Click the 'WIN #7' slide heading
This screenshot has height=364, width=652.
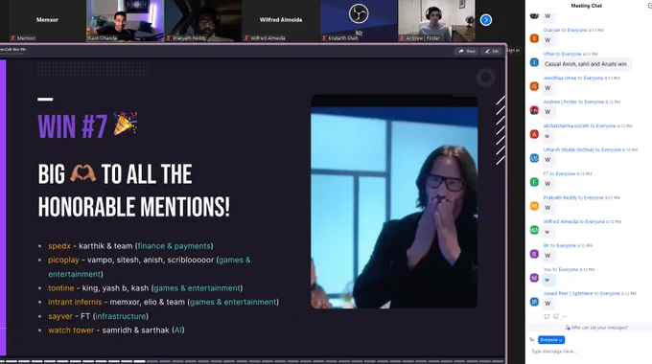click(73, 126)
